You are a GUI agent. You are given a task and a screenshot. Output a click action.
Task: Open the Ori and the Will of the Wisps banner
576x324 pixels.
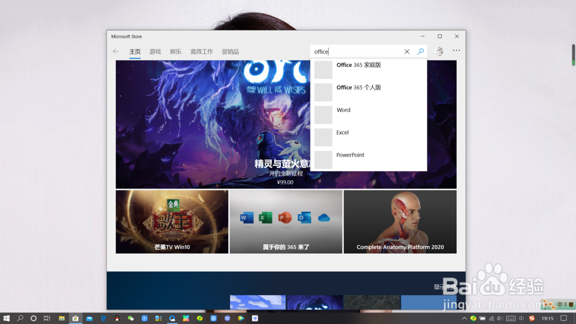(x=213, y=124)
